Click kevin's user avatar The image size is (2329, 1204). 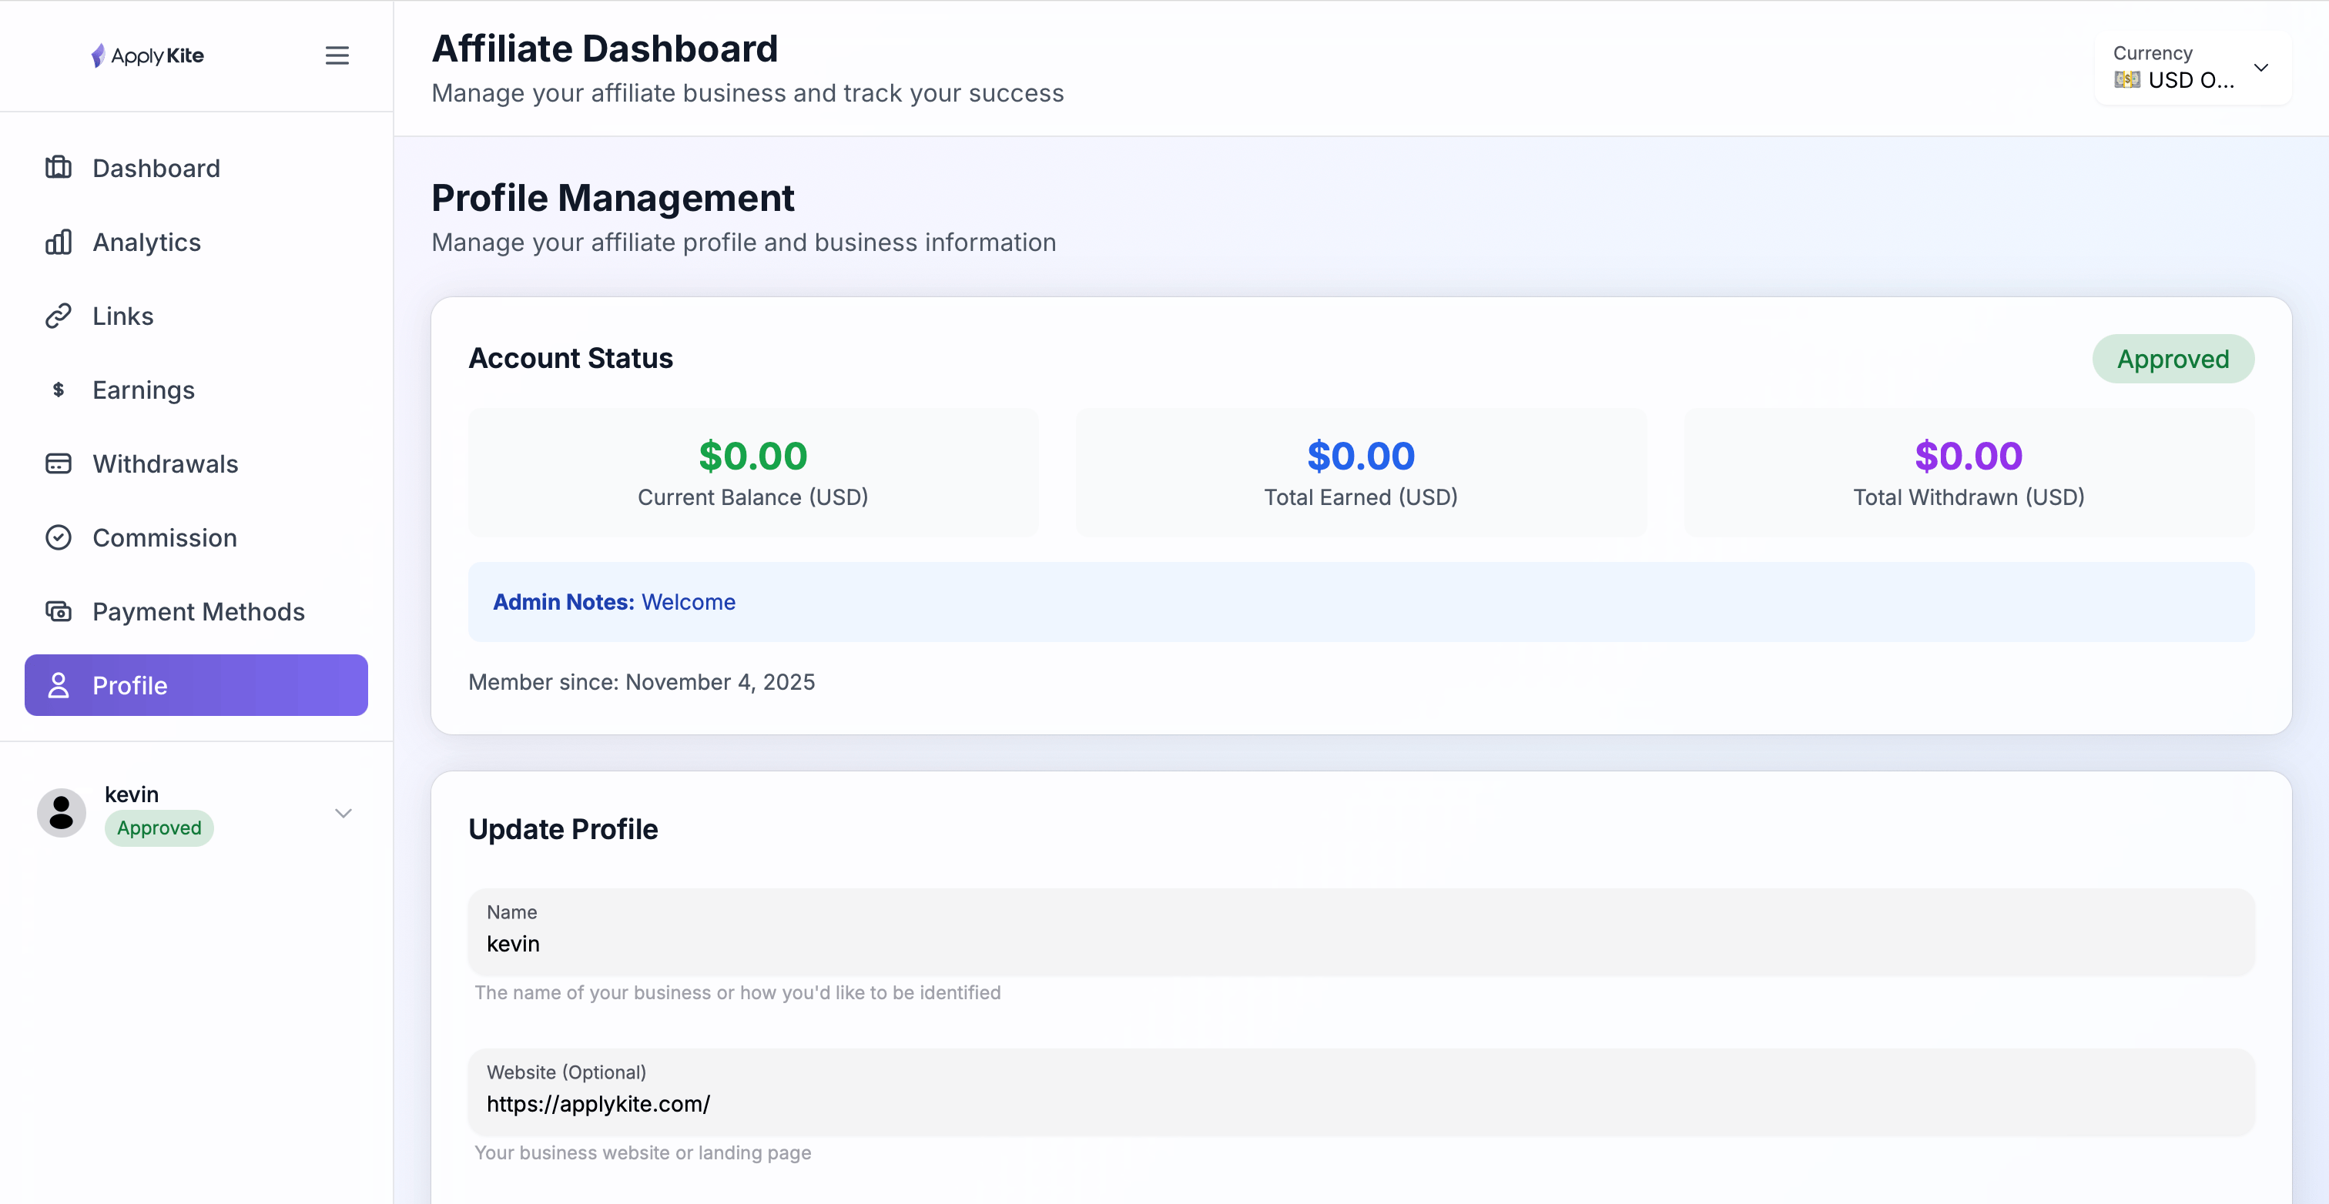click(x=62, y=811)
